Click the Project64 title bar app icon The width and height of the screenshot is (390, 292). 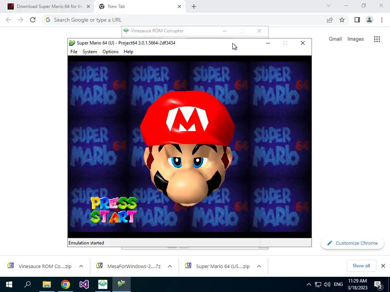[x=72, y=43]
